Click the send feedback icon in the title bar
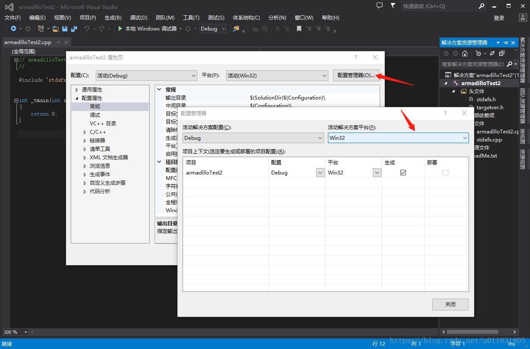 (x=380, y=6)
